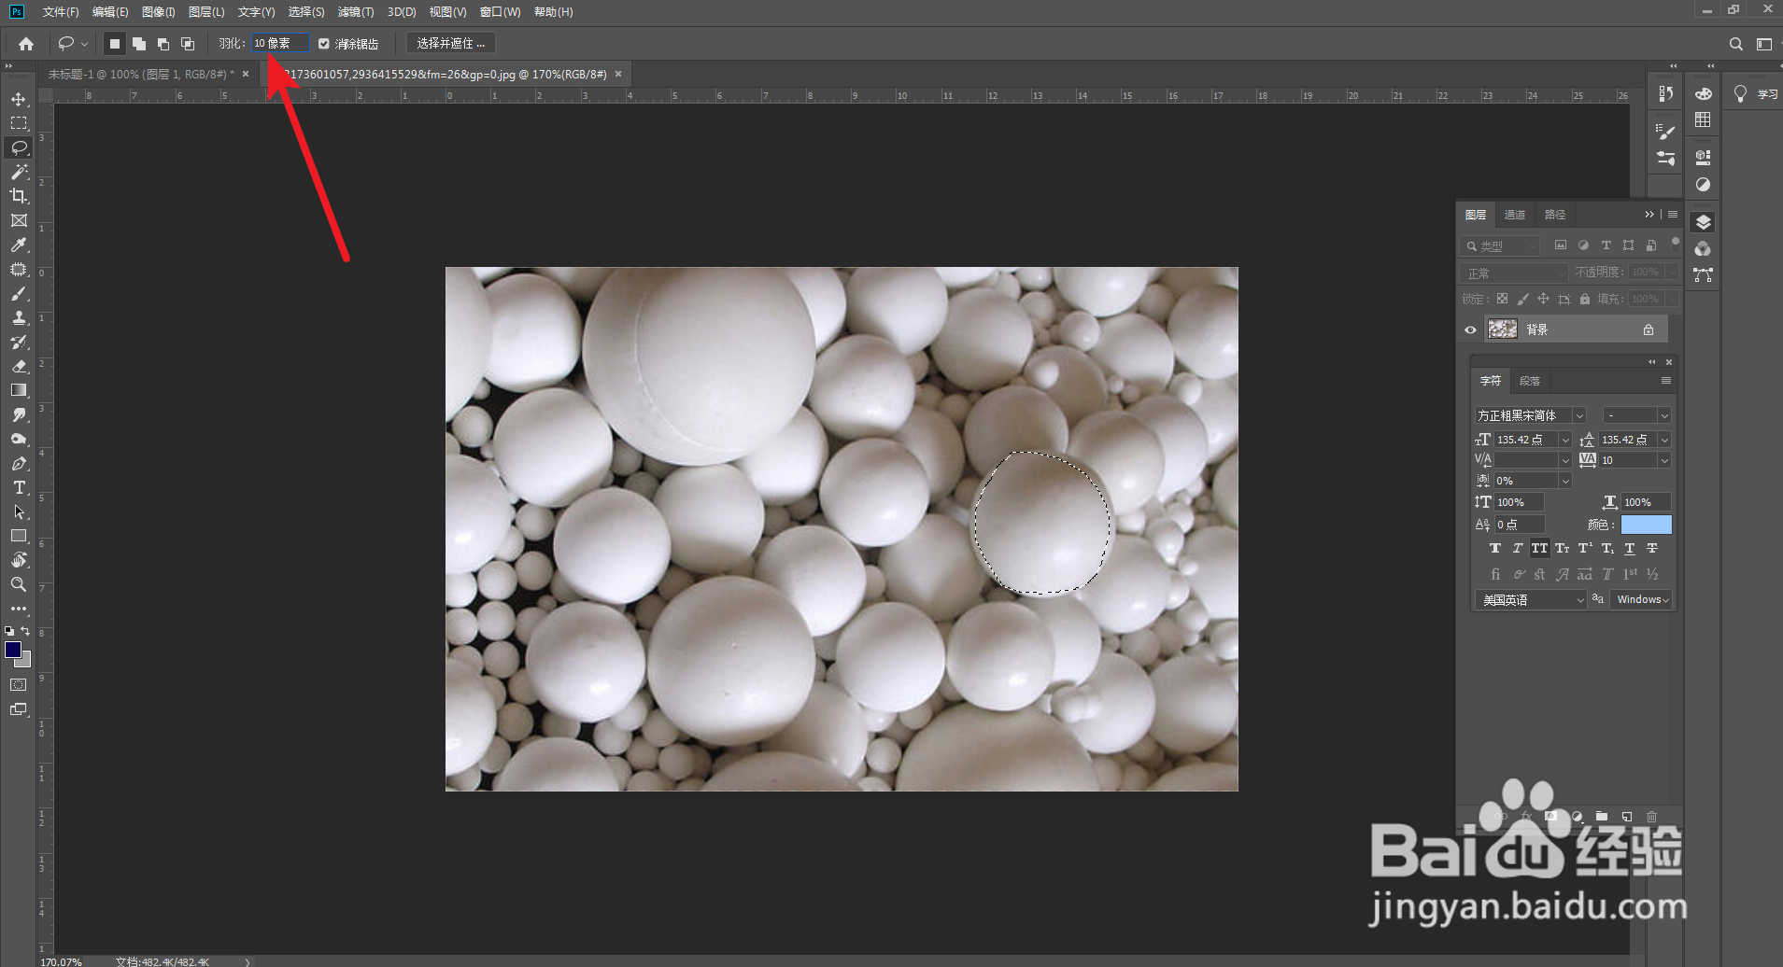
Task: Switch to the 通道 panel tab
Action: (1514, 215)
